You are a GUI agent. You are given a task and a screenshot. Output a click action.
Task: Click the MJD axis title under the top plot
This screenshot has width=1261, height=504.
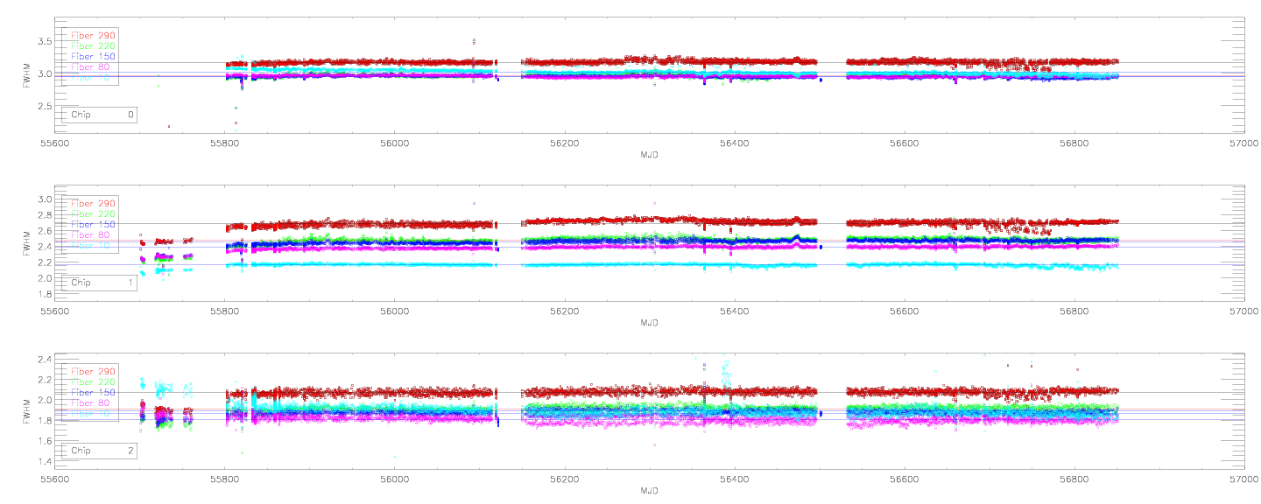pyautogui.click(x=649, y=155)
